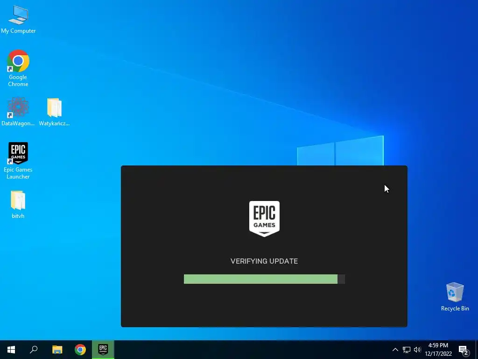This screenshot has height=359, width=478.
Task: Show hidden system tray icons
Action: (395, 350)
